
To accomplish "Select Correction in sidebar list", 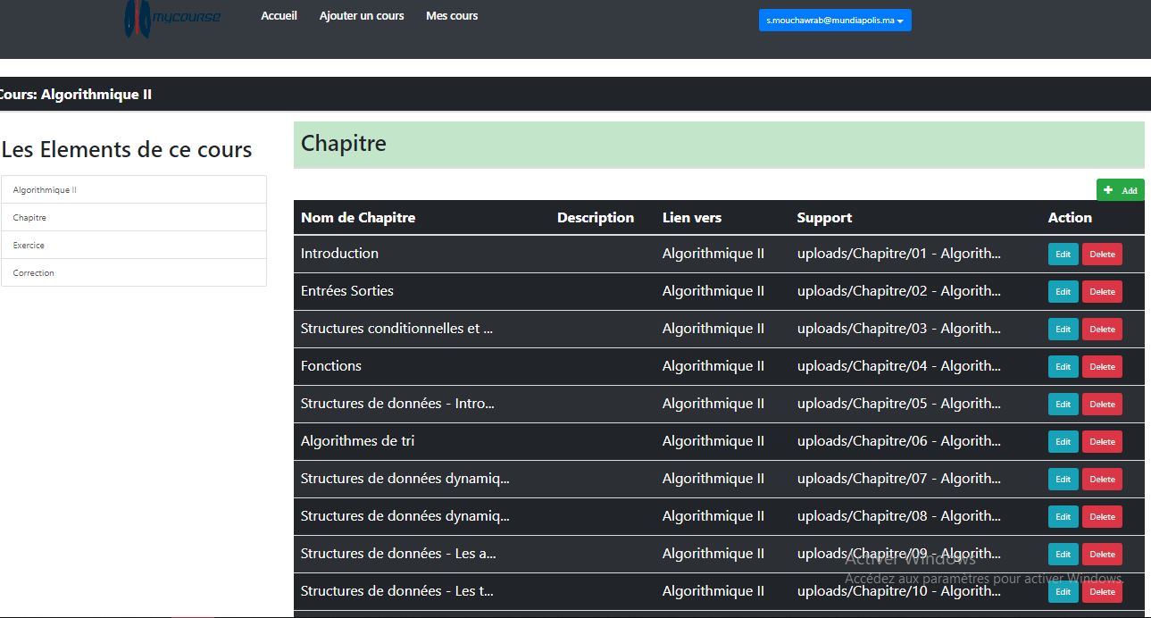I will pos(134,273).
